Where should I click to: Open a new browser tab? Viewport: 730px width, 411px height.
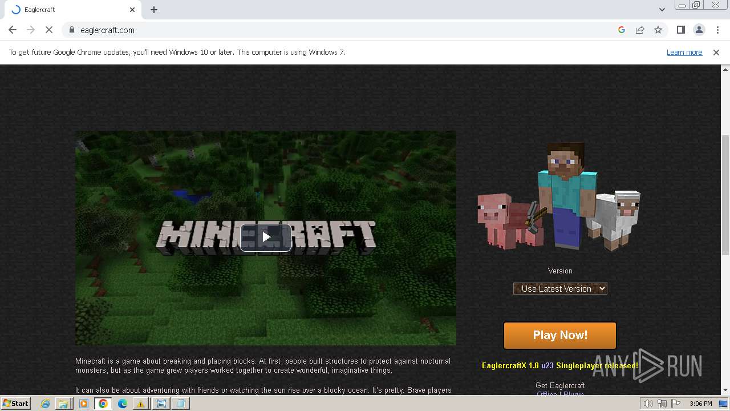click(154, 10)
